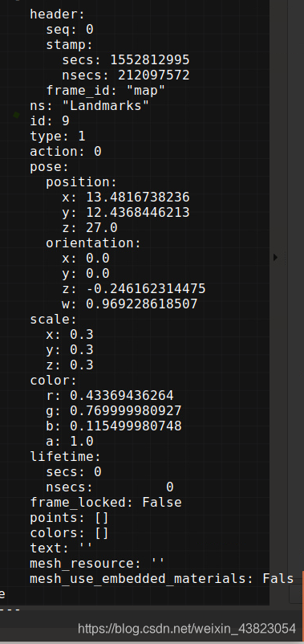This screenshot has height=644, width=304.
Task: Click the mesh_use_embedded_materials line
Action: pos(162,579)
